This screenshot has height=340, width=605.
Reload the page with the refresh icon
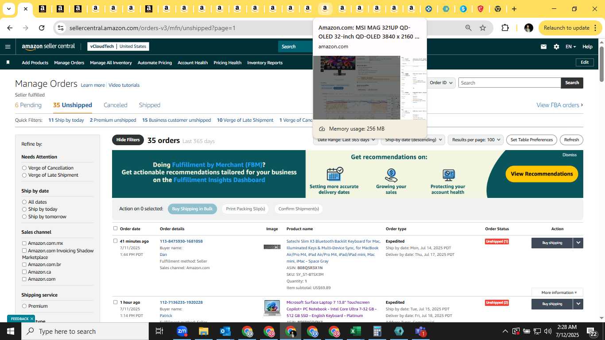(x=42, y=28)
